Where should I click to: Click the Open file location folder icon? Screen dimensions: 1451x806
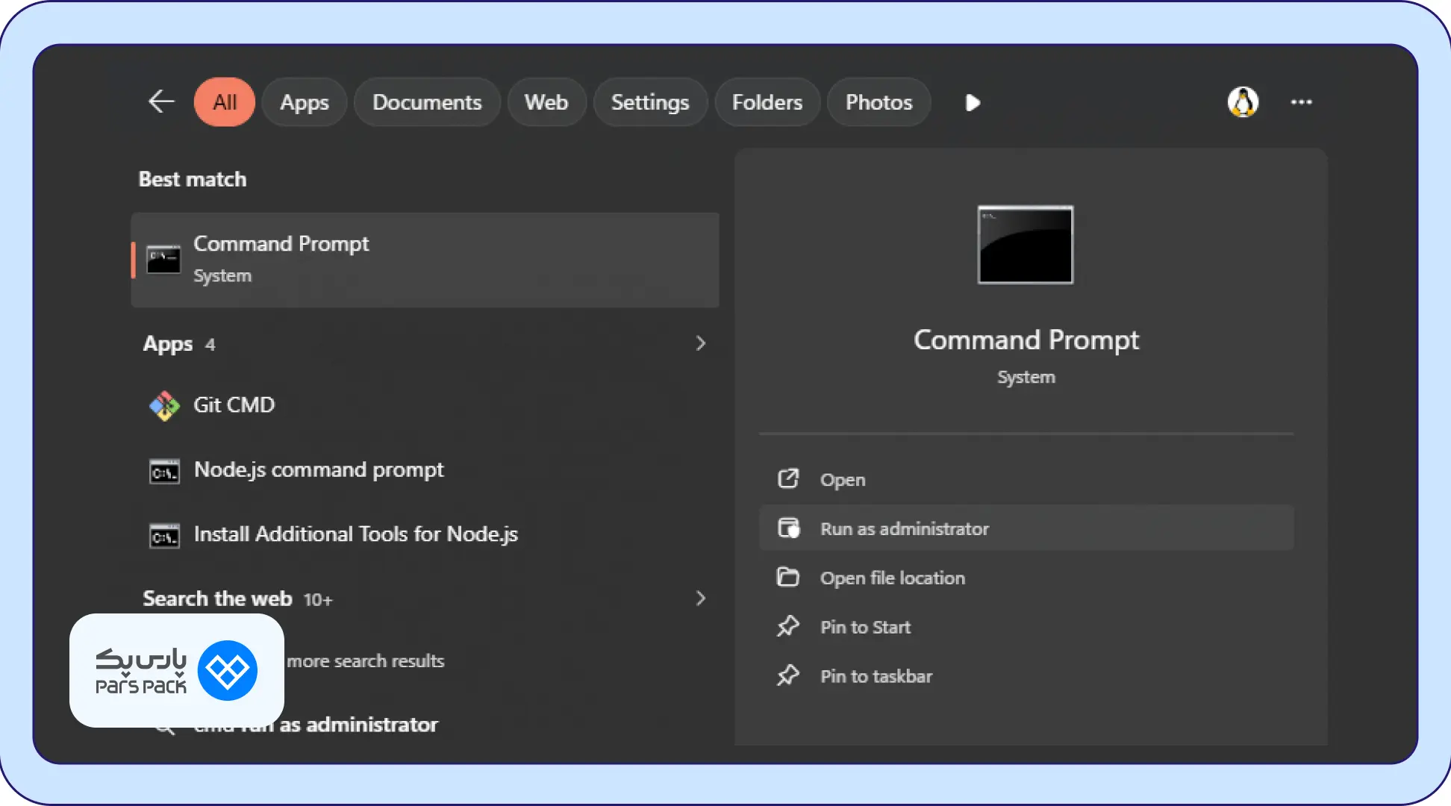[x=788, y=577]
